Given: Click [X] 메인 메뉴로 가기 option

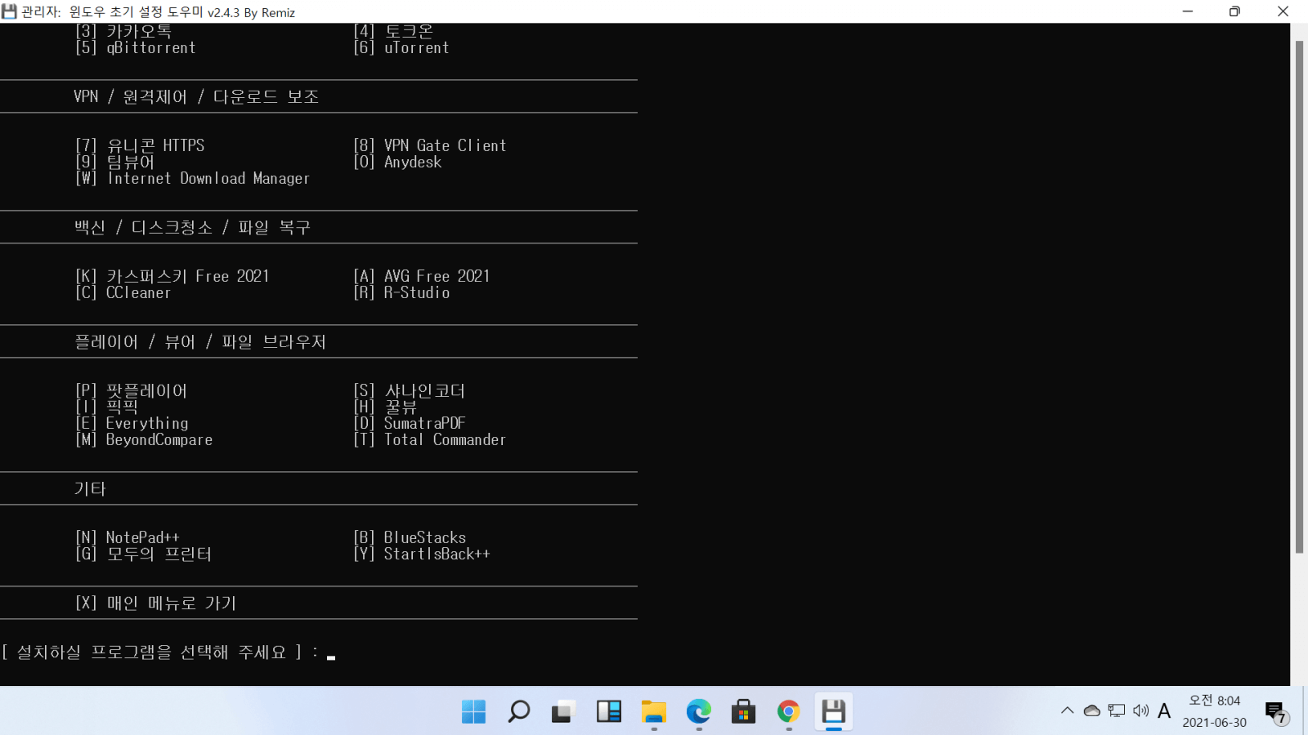Looking at the screenshot, I should tap(156, 603).
